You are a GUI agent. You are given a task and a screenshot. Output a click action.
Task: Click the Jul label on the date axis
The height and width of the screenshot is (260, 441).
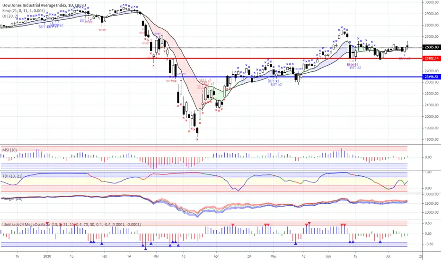pyautogui.click(x=388, y=256)
